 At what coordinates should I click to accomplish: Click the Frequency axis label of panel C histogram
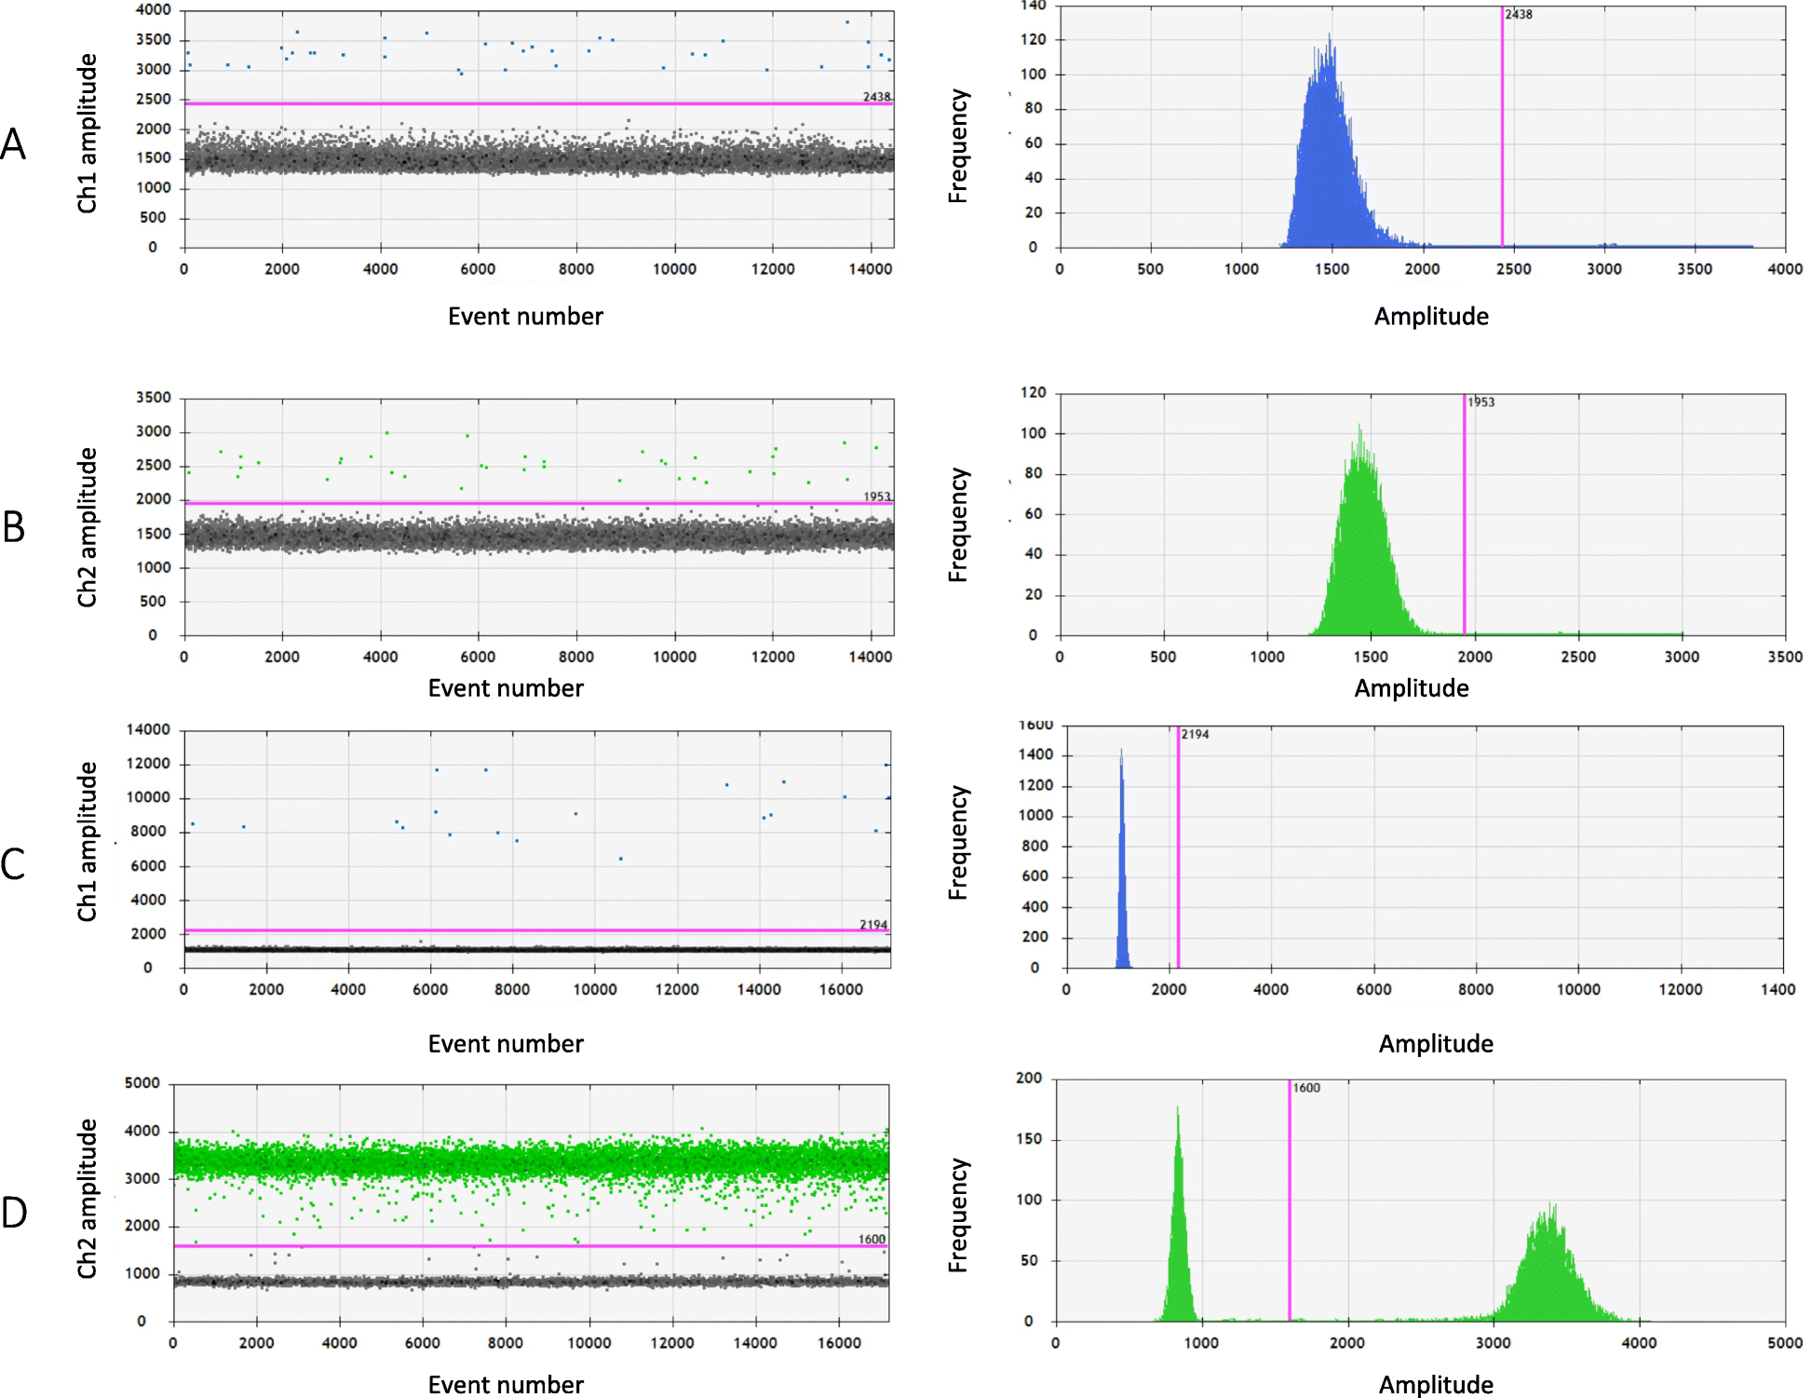tap(958, 843)
